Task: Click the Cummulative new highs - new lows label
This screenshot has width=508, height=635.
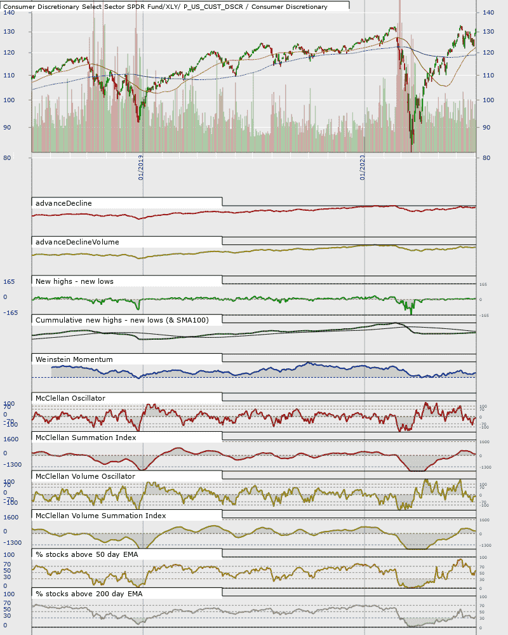Action: tap(123, 320)
